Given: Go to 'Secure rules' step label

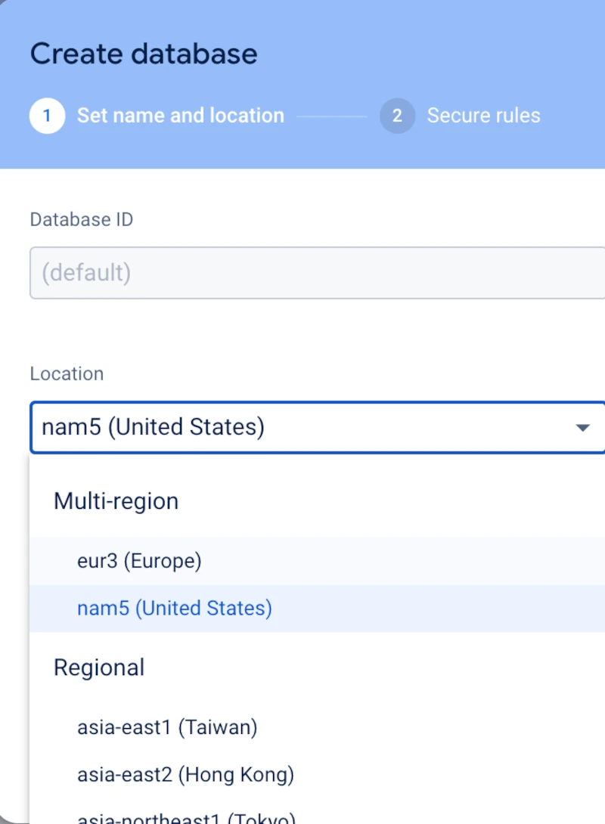Looking at the screenshot, I should click(483, 116).
